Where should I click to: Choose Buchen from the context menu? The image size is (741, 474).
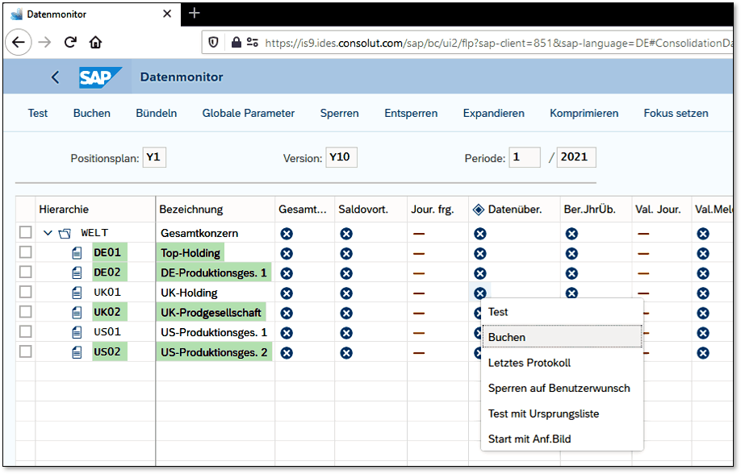(x=507, y=338)
